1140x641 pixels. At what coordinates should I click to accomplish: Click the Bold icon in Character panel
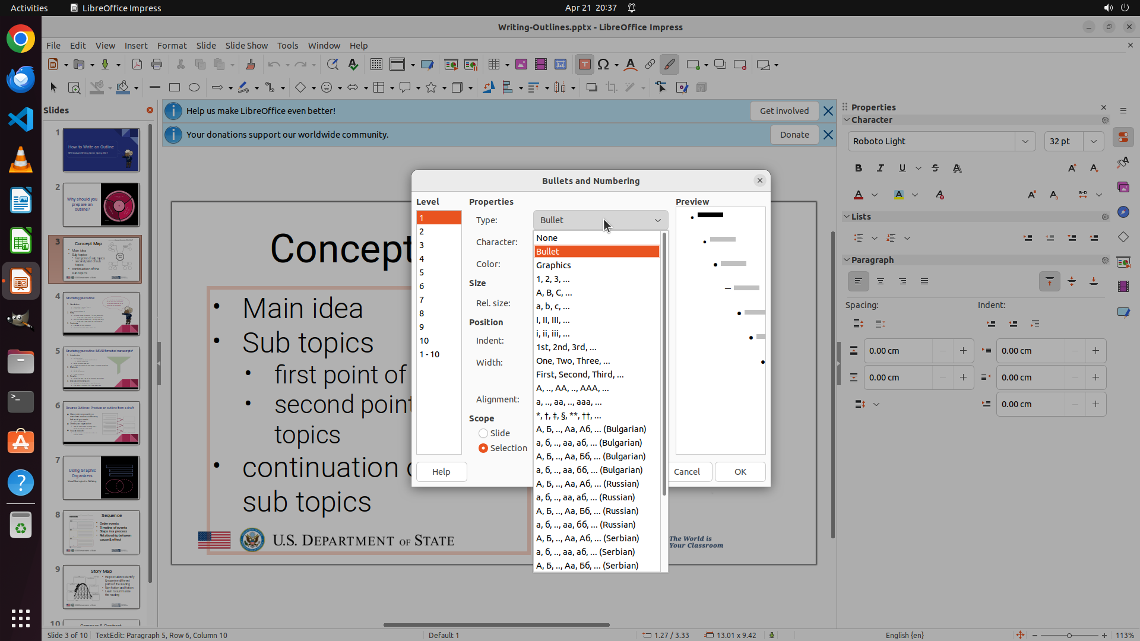point(859,169)
